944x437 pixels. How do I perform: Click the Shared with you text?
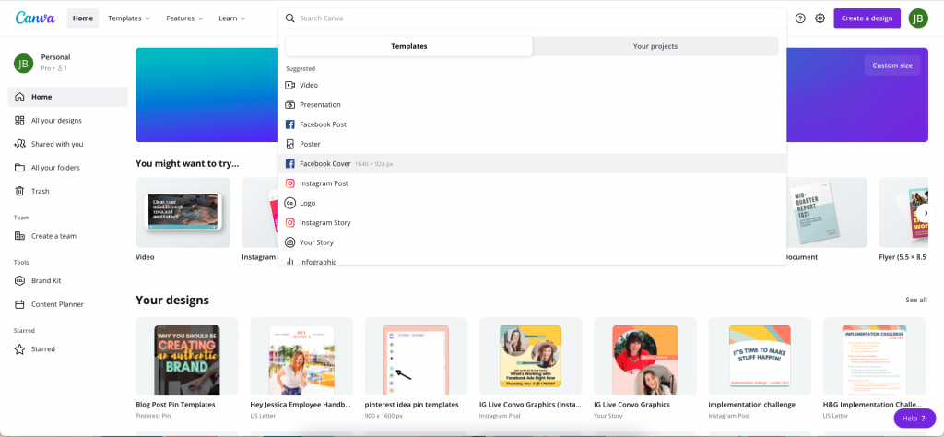click(x=57, y=144)
